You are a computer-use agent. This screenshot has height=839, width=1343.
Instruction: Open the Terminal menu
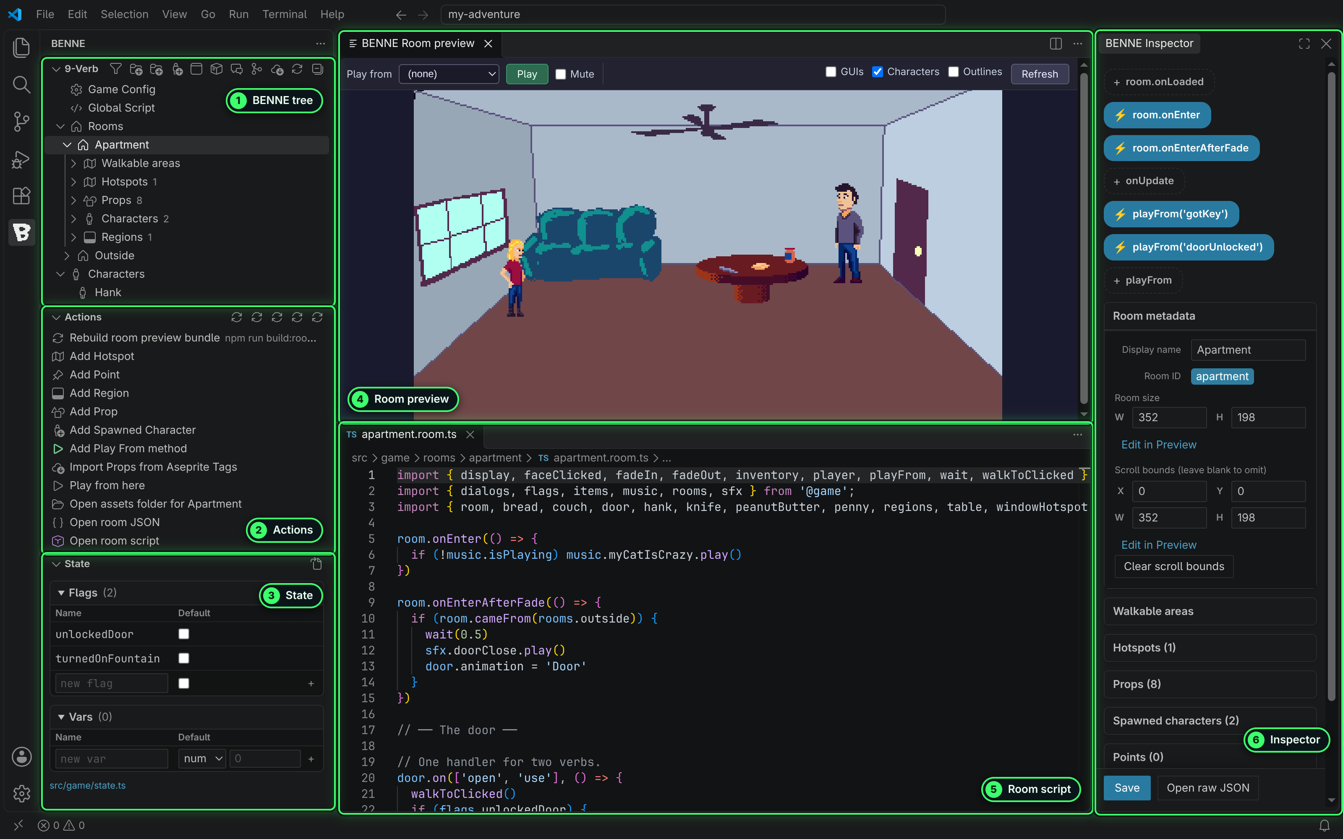click(x=284, y=14)
